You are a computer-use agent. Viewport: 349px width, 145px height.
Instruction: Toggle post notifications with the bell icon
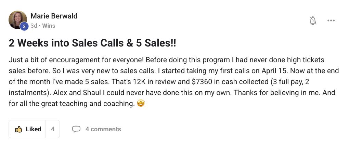[x=313, y=21]
